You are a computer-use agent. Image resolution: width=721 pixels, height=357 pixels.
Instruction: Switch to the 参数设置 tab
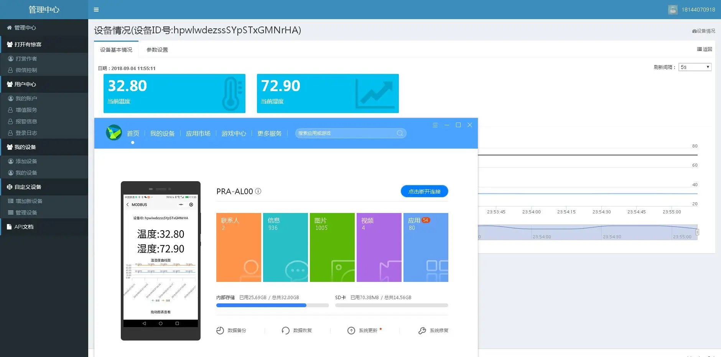[x=157, y=50]
